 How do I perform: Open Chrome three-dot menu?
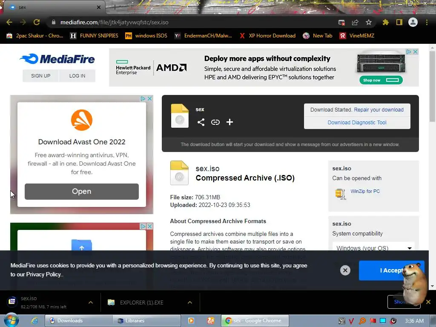[427, 22]
